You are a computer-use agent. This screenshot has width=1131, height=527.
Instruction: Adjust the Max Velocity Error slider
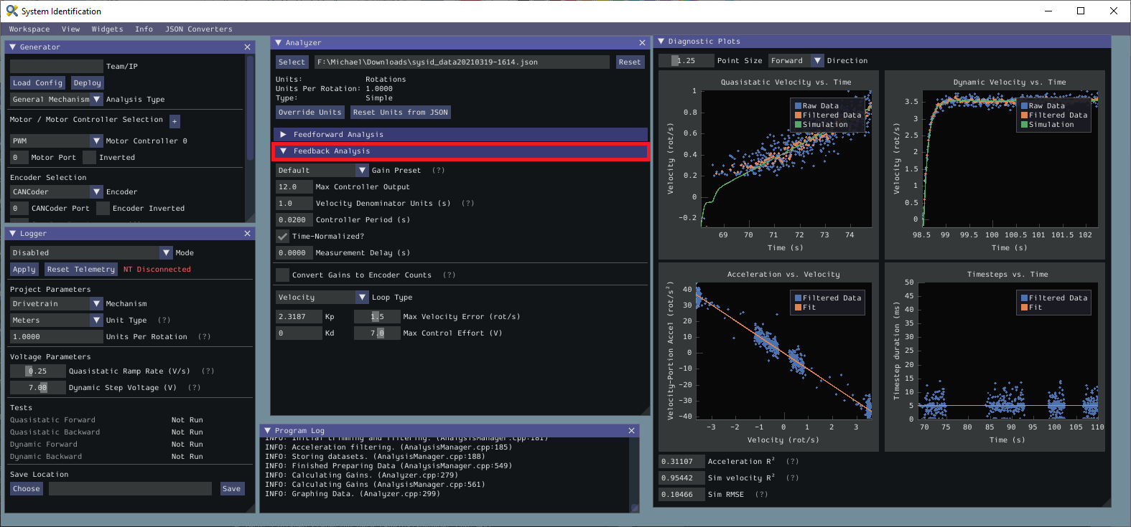point(377,317)
